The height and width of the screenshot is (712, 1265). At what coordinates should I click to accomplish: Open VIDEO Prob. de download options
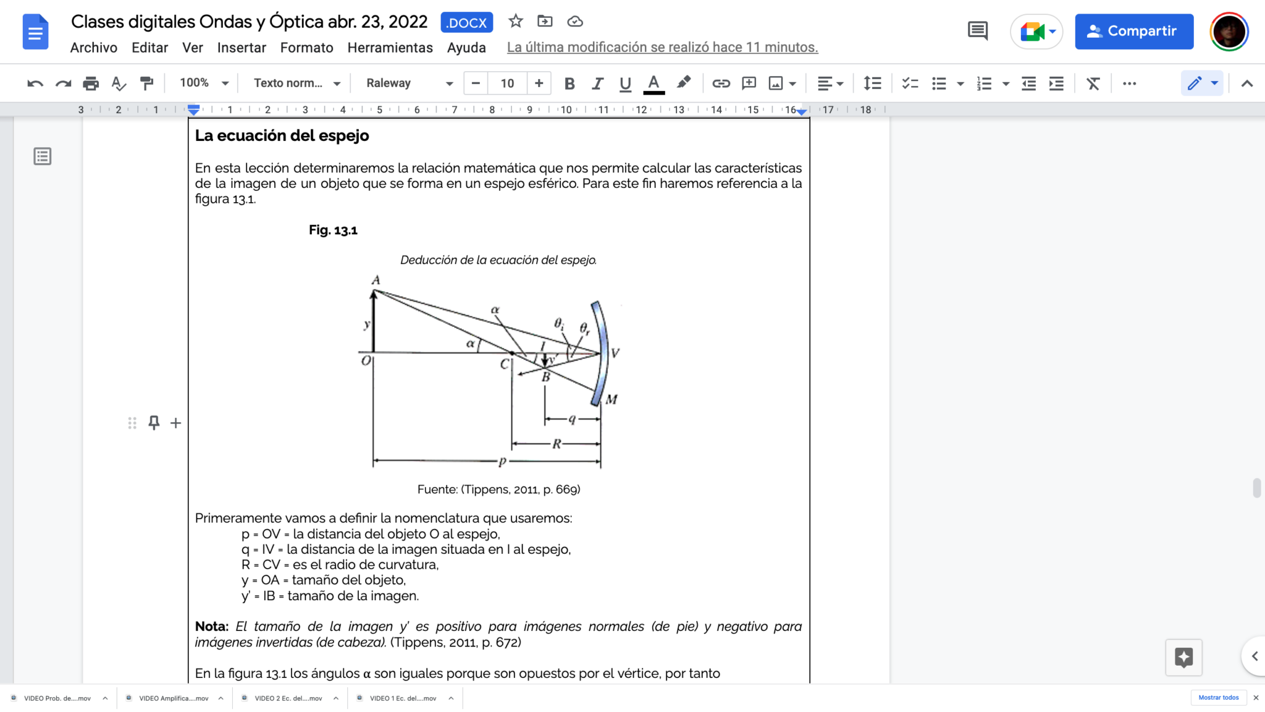click(105, 698)
